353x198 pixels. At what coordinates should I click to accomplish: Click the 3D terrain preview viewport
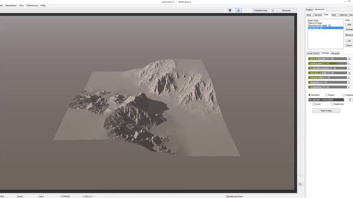pos(147,103)
